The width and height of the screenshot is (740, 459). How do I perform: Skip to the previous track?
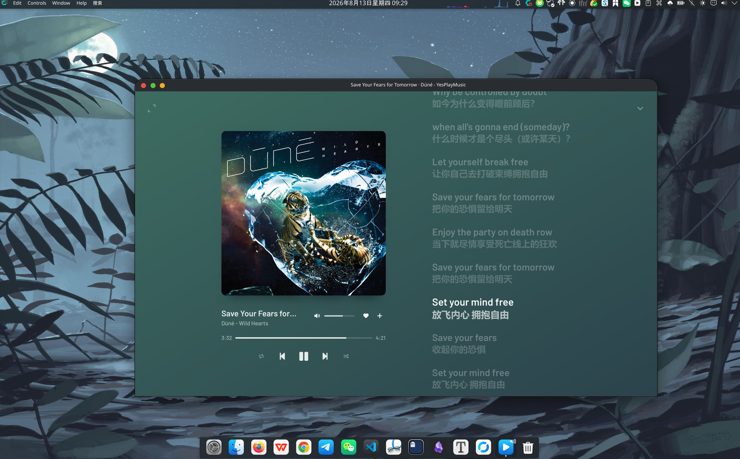click(x=282, y=356)
